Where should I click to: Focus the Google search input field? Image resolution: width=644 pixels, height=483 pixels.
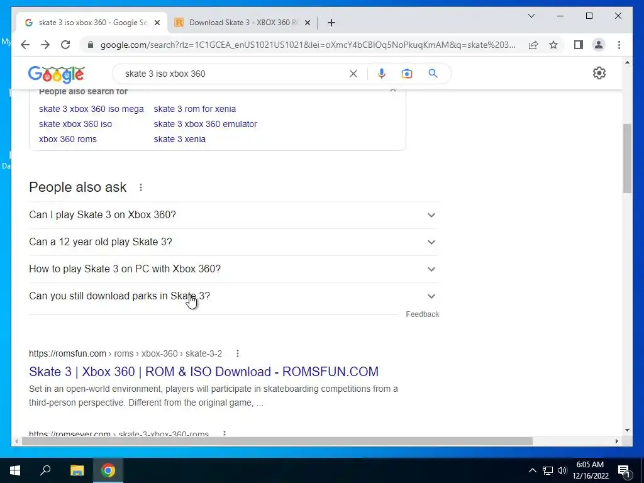[234, 74]
